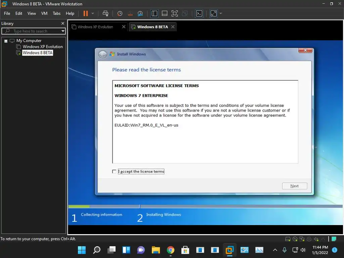The width and height of the screenshot is (344, 258).
Task: Take a snapshot of this virtual machine
Action: pos(120,13)
